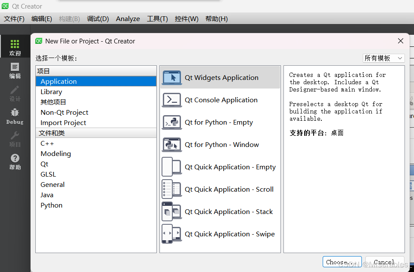
Task: Open the 调试(D) menu
Action: (x=98, y=19)
